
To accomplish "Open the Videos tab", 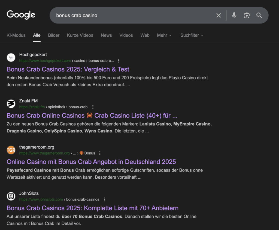I will [x=126, y=35].
